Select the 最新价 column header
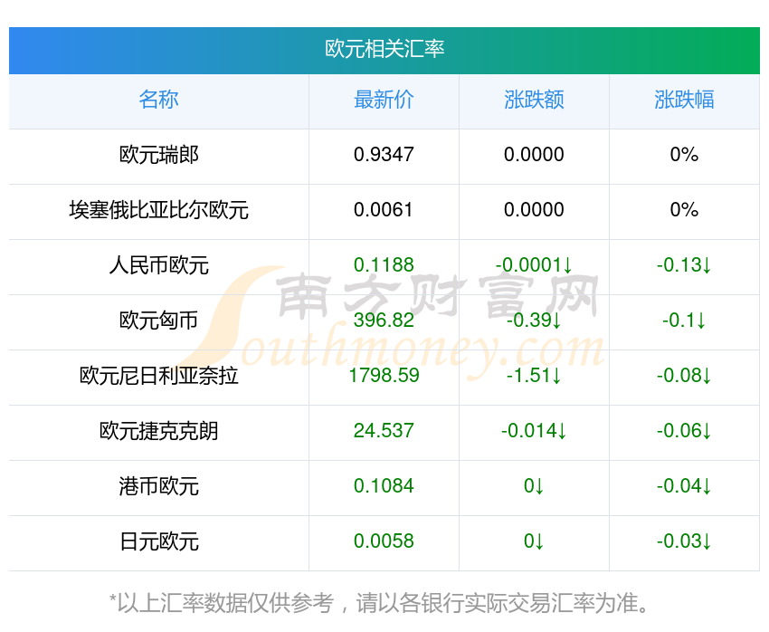This screenshot has height=632, width=769. [x=384, y=100]
